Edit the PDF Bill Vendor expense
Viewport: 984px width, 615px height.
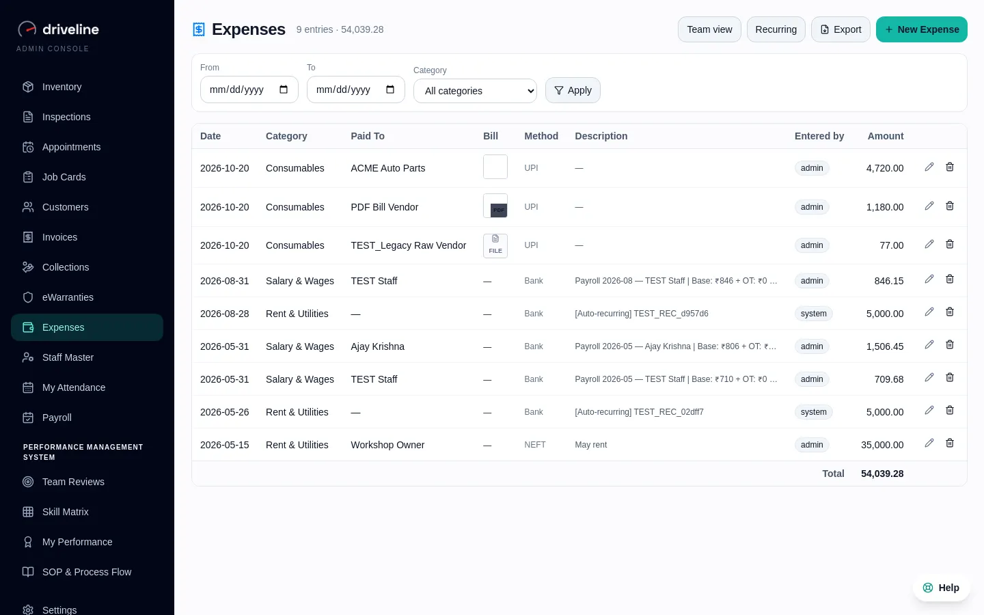(929, 206)
